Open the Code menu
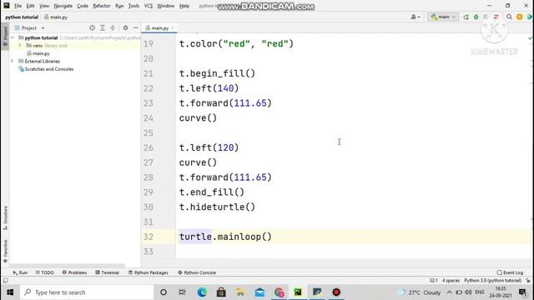 83,6
